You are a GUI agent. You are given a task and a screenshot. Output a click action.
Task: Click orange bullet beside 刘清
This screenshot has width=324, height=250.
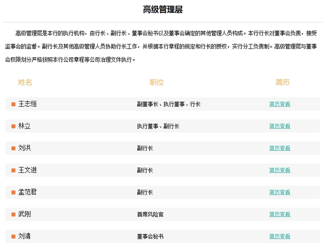(14, 236)
